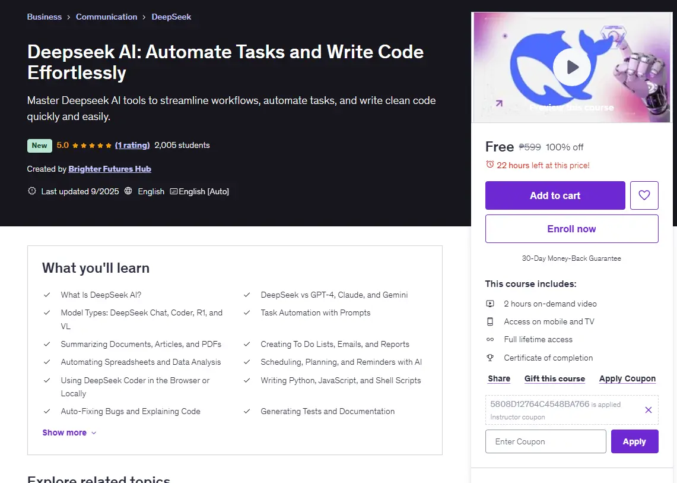Image resolution: width=677 pixels, height=483 pixels.
Task: Visit Brighter Futures Hub instructor page
Action: click(110, 169)
